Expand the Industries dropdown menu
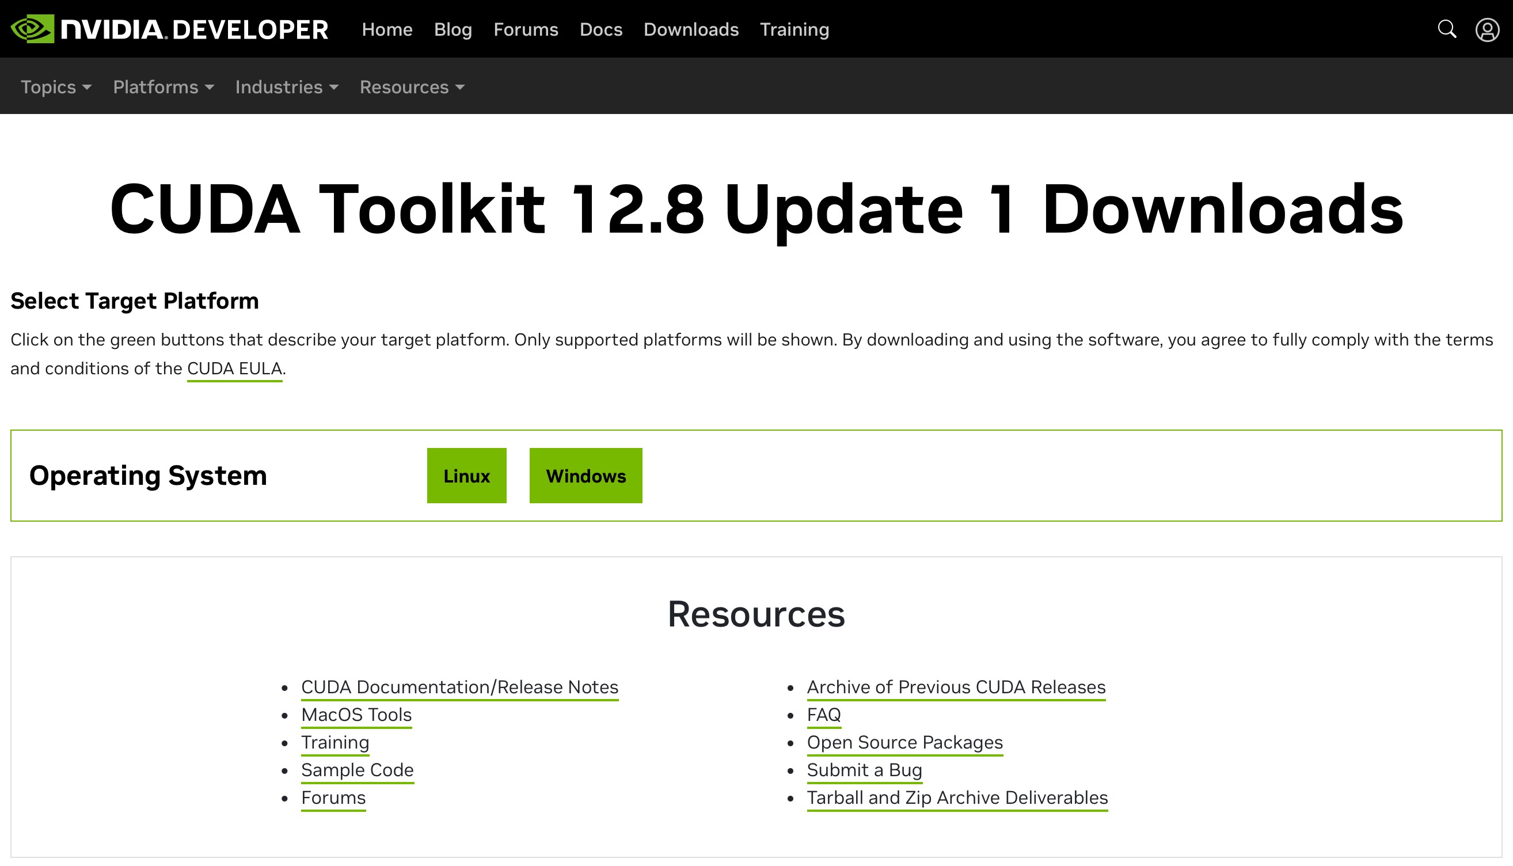The image size is (1513, 866). (287, 87)
